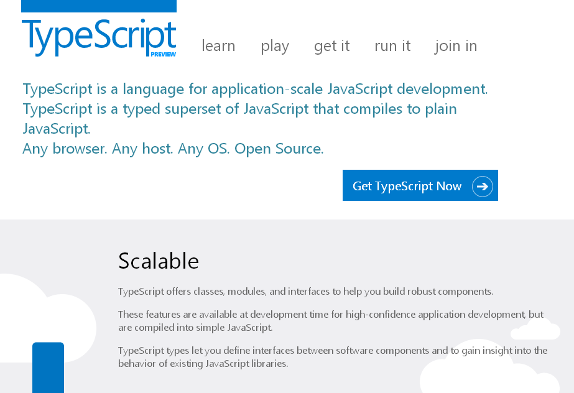Click the TypeScript logo
Screen dimensions: 574x393
coord(98,36)
